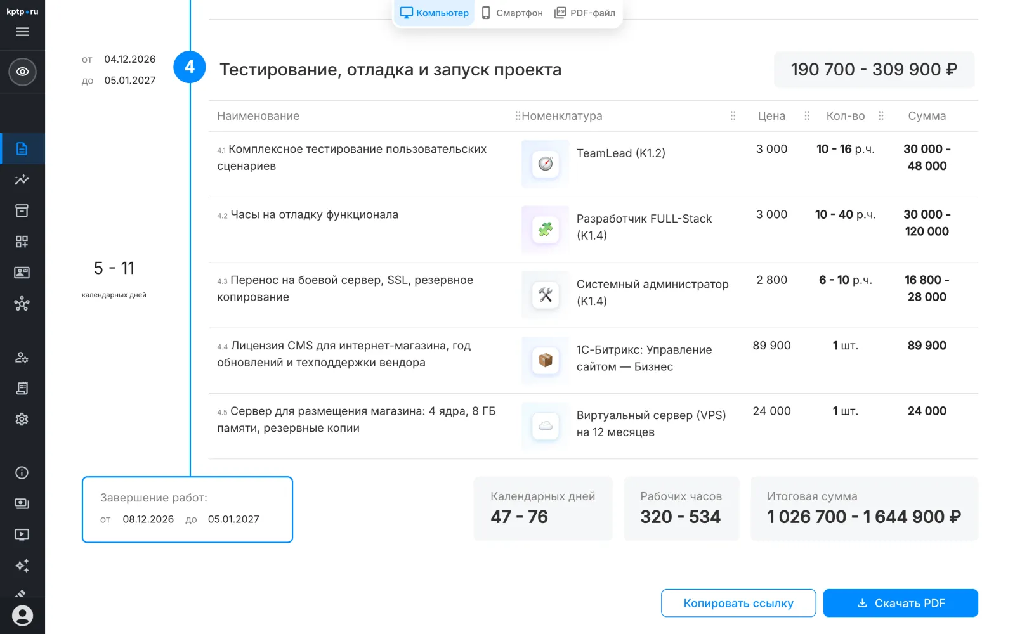The width and height of the screenshot is (1015, 634).
Task: Click the Сумма column header
Action: 927,116
